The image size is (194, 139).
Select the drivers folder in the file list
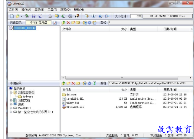point(71,95)
